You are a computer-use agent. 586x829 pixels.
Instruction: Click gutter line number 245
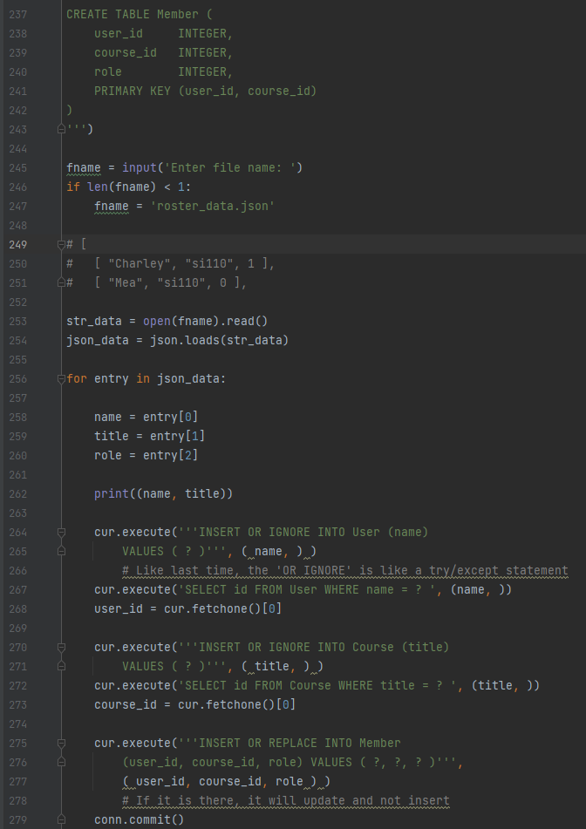(18, 167)
